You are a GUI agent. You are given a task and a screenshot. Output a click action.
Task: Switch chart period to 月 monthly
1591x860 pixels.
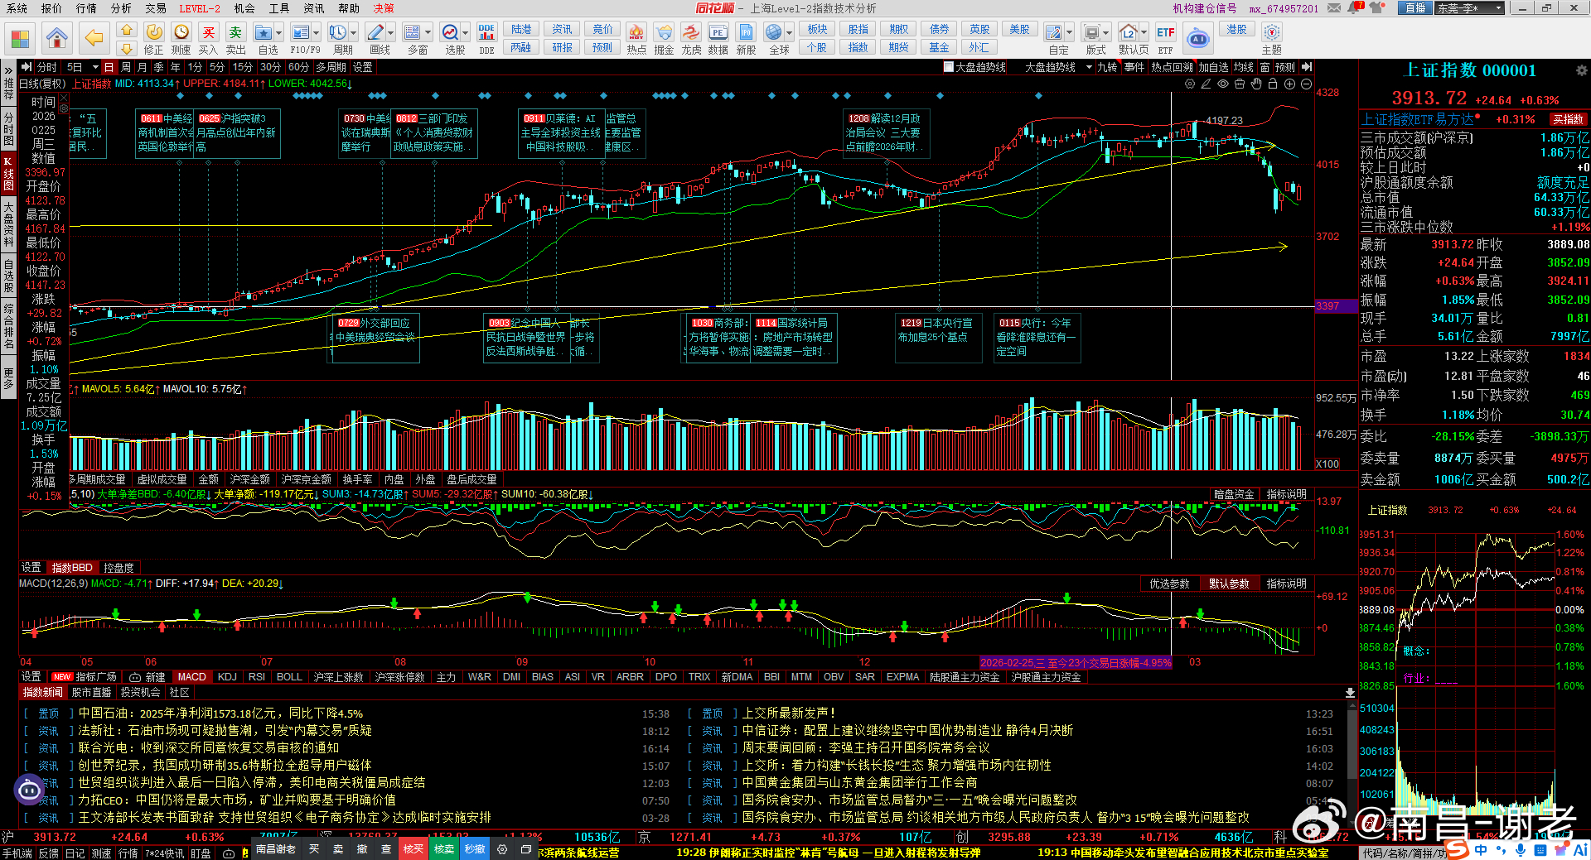click(x=142, y=67)
